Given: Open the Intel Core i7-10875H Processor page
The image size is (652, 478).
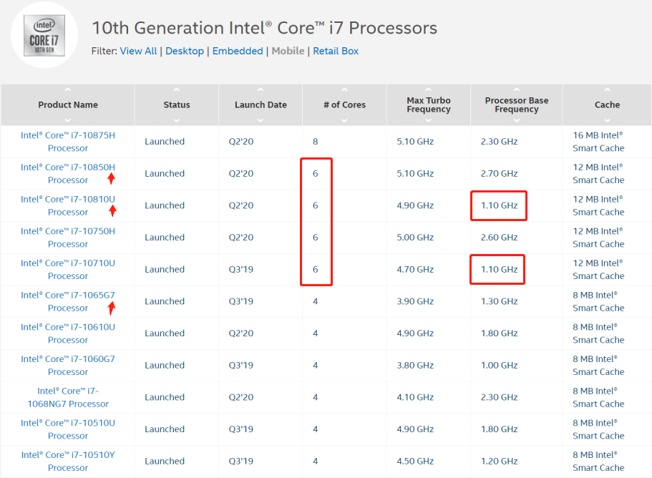Looking at the screenshot, I should click(x=68, y=142).
